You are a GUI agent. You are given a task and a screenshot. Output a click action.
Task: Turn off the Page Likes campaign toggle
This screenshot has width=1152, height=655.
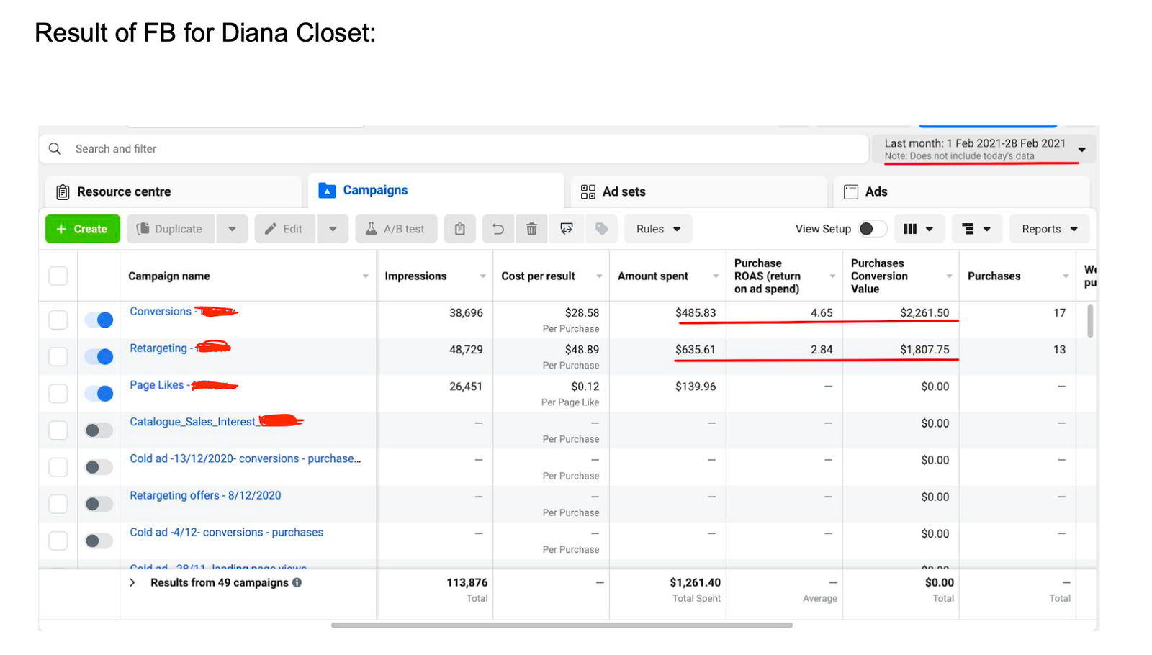99,393
